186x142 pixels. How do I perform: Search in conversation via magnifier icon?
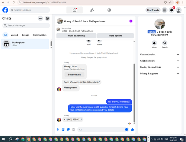click(164, 43)
